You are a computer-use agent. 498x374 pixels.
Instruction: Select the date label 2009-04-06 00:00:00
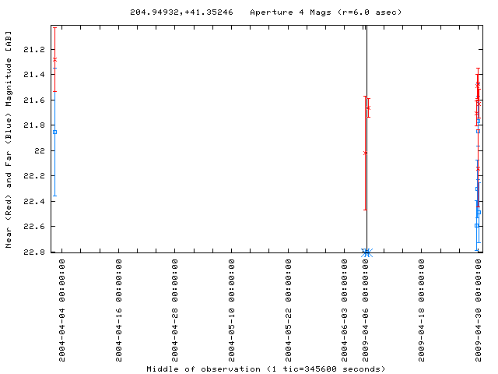(366, 310)
